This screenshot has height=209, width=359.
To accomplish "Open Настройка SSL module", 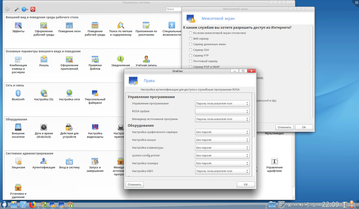I will click(44, 94).
